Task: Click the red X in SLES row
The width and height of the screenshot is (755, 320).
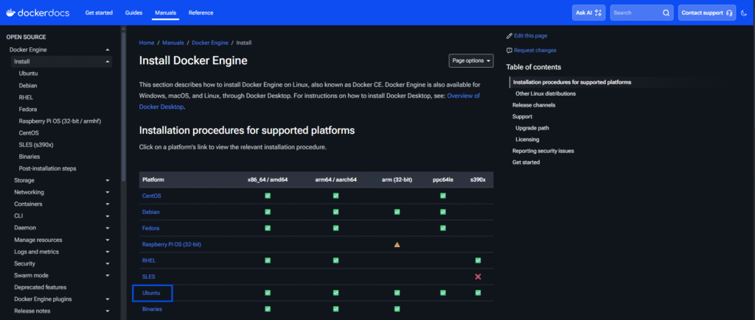Action: click(478, 277)
